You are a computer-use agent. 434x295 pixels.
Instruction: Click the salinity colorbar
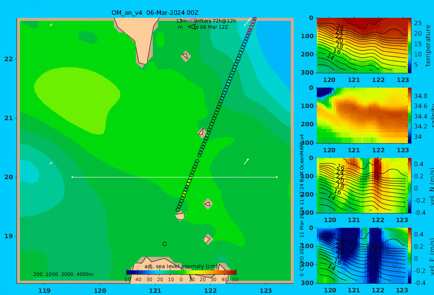pos(410,115)
